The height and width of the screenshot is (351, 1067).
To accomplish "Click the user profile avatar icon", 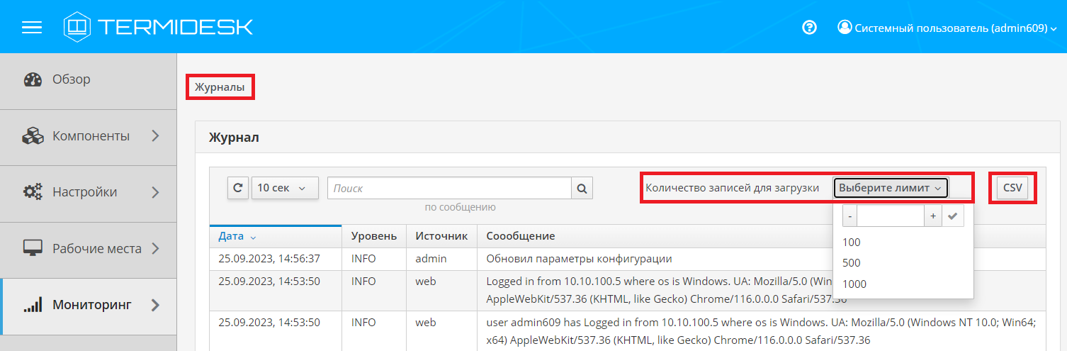I will point(845,28).
